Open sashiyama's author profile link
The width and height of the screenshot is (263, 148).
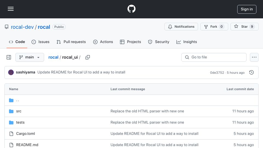tap(25, 72)
